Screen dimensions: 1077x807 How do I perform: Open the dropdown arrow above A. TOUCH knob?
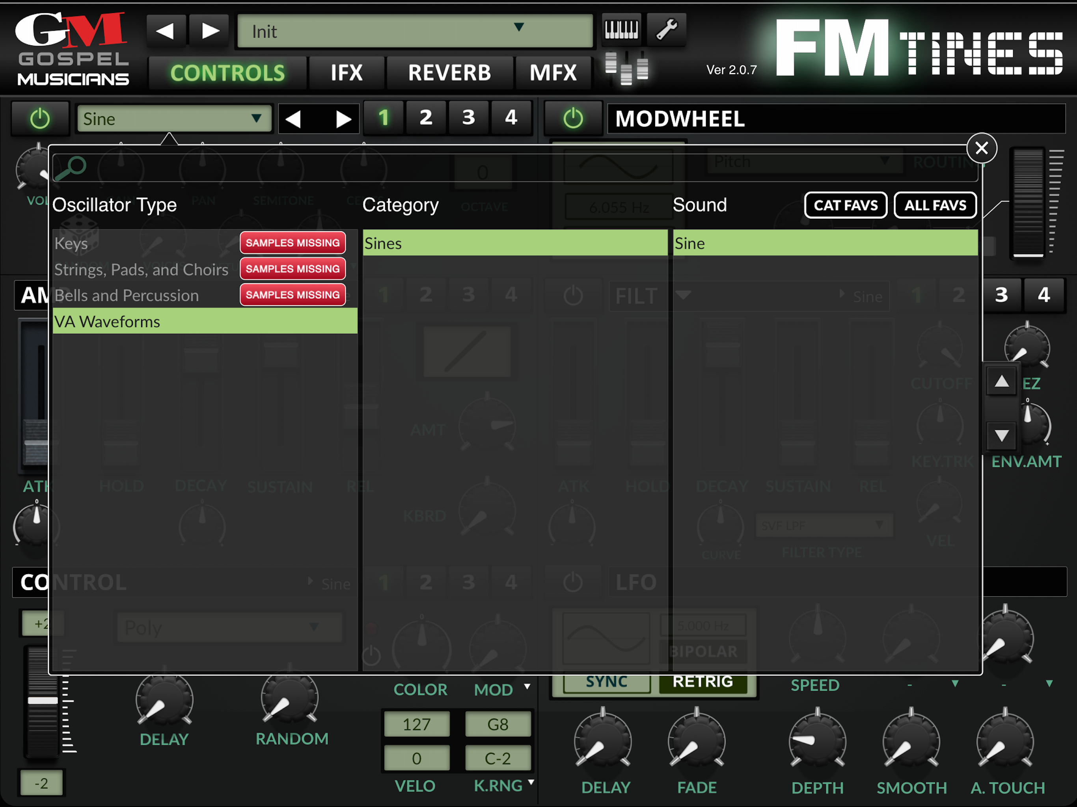click(x=1049, y=683)
